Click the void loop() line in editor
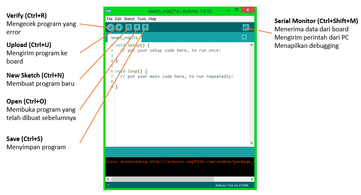 131,71
